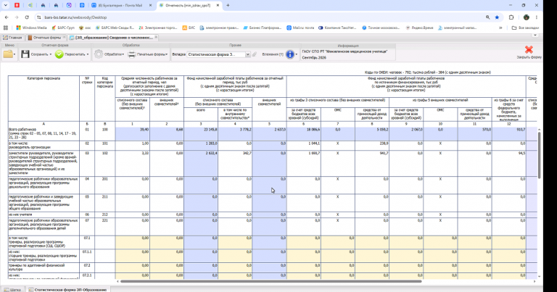Open a new browser tab
Image resolution: width=557 pixels, height=292 pixels.
coord(228,5)
